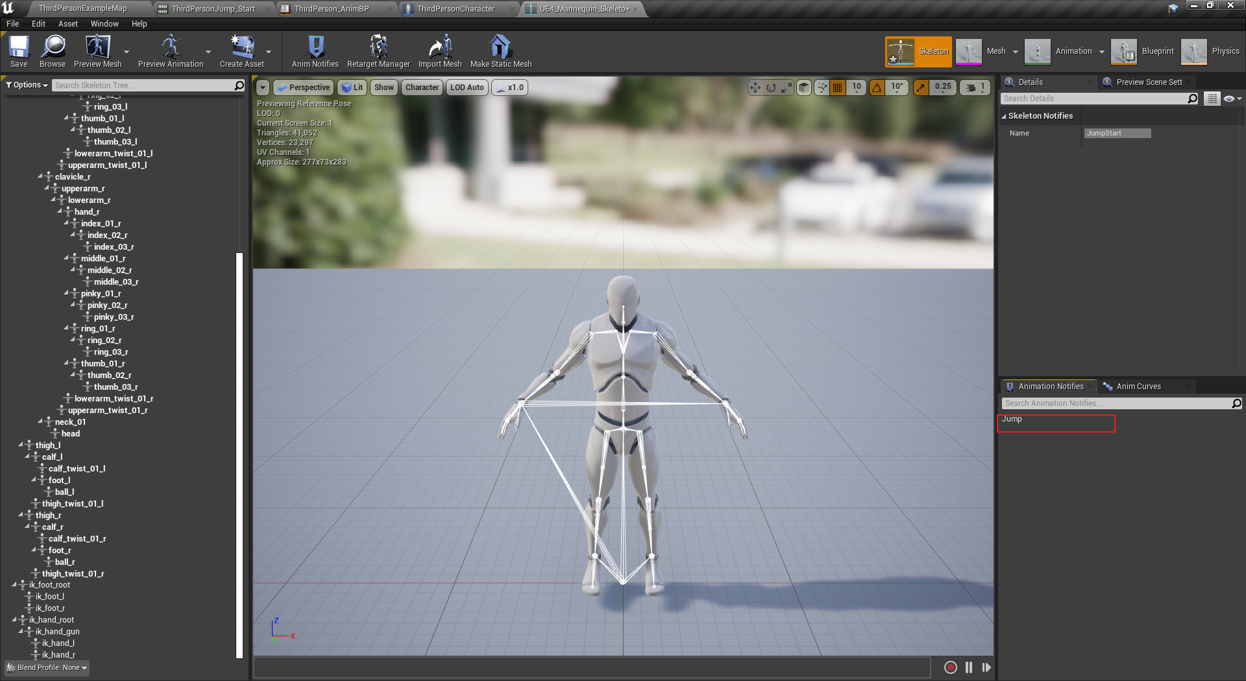Screen dimensions: 1246x681
Task: Open the rotation snap 10° dropdown
Action: point(897,87)
